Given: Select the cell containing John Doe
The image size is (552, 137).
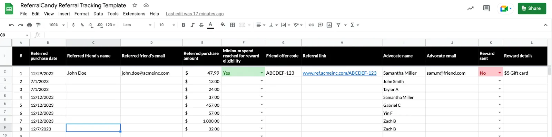Looking at the screenshot, I should pyautogui.click(x=93, y=72).
